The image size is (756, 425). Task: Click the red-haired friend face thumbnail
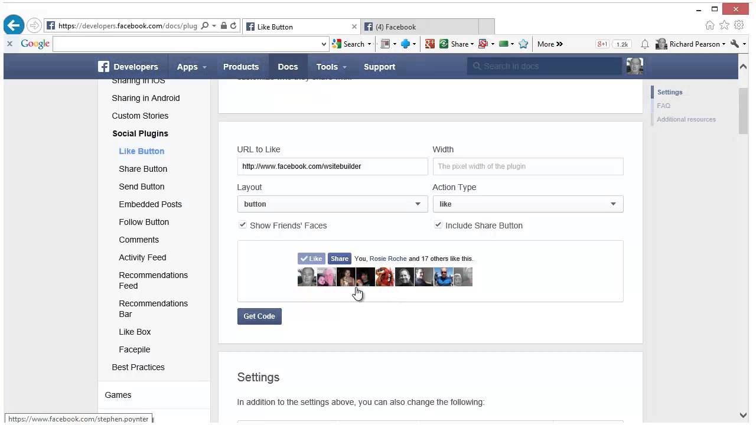pos(384,277)
